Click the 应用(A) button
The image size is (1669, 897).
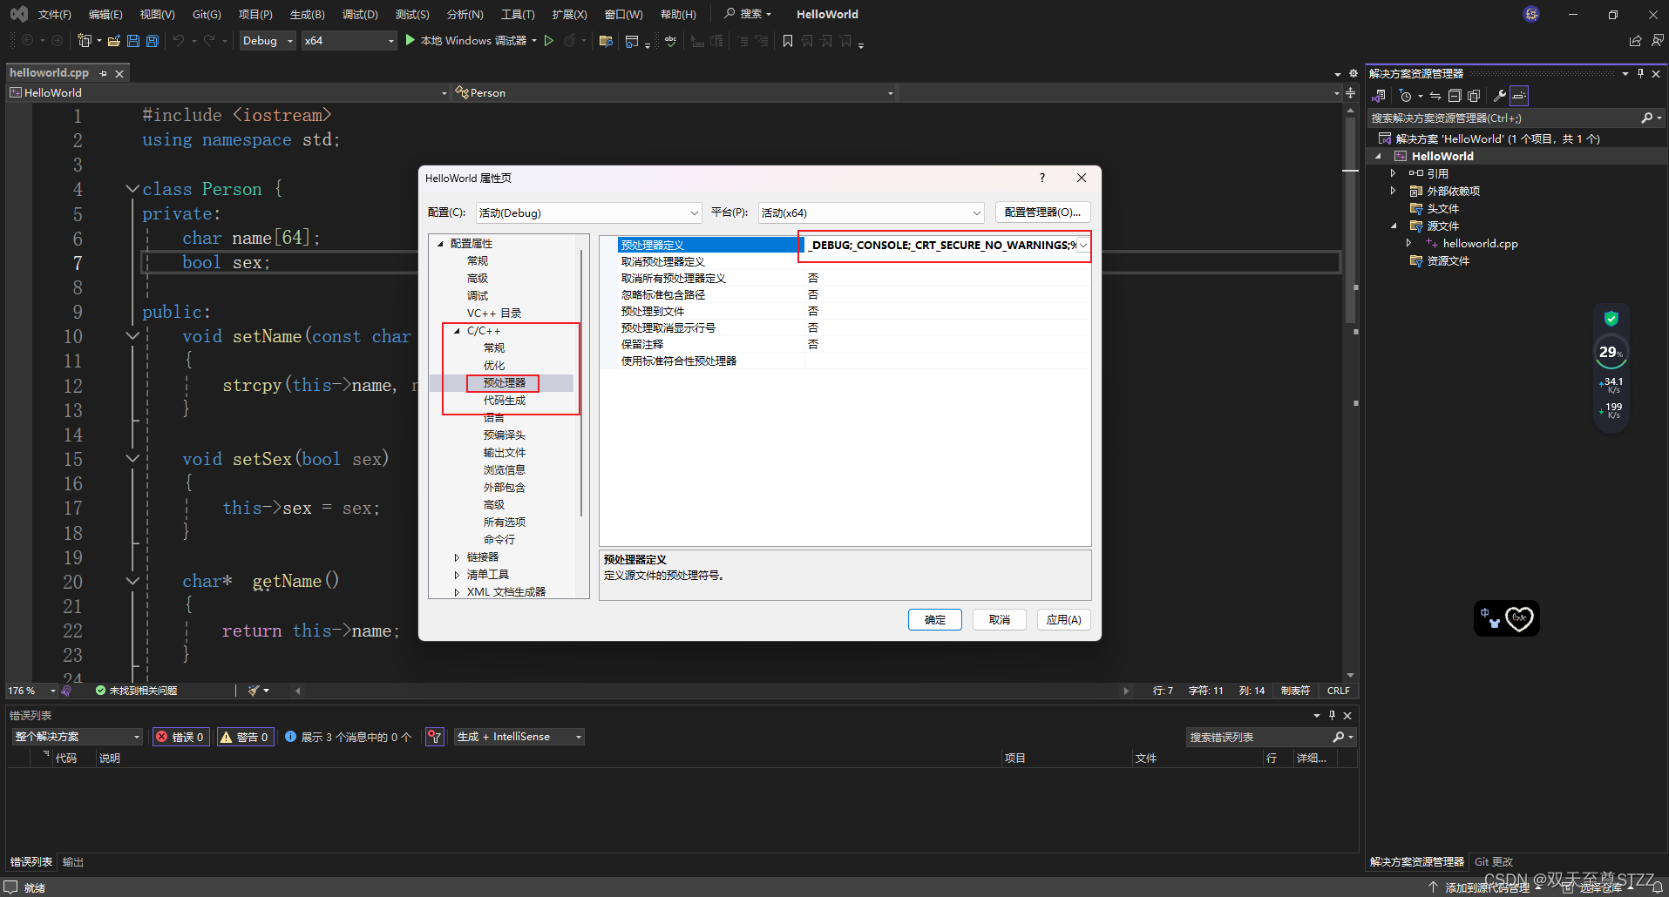(x=1063, y=619)
